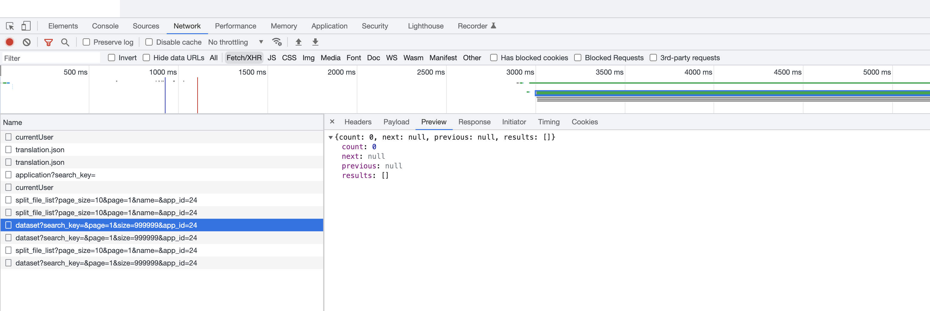The width and height of the screenshot is (930, 311).
Task: Filter requests by Font
Action: click(x=353, y=58)
